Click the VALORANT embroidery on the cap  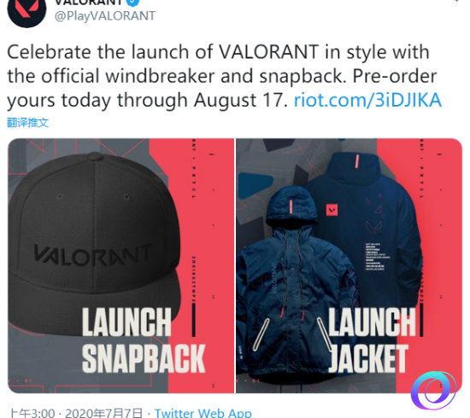coord(93,255)
